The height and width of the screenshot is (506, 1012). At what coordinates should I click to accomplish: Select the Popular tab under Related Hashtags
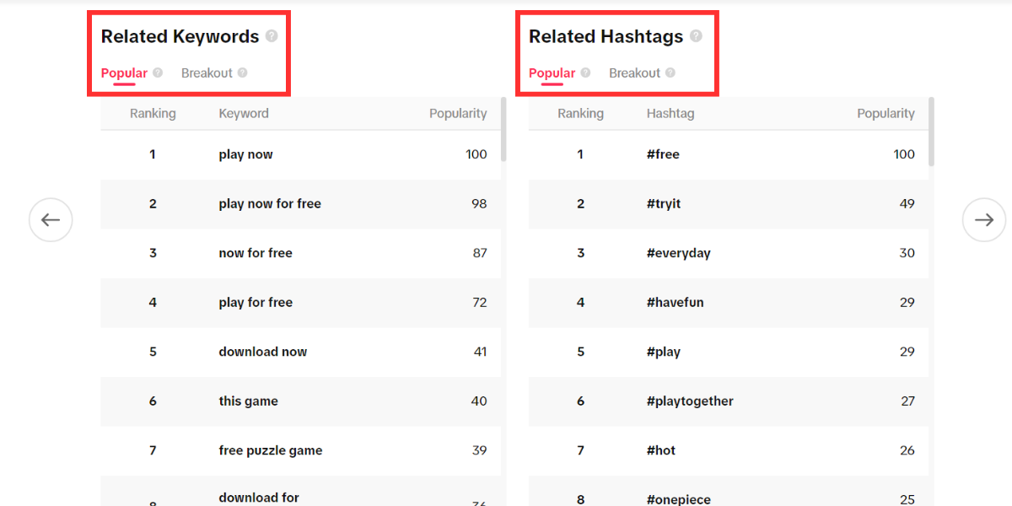(x=552, y=73)
